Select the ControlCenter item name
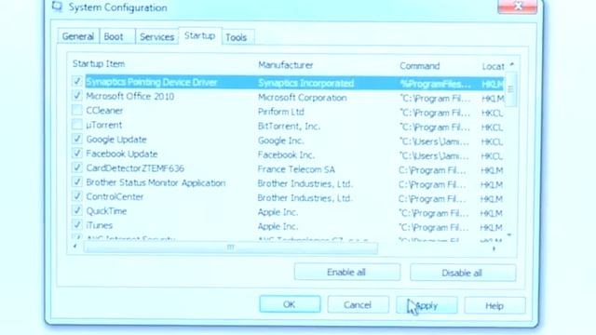 click(115, 196)
